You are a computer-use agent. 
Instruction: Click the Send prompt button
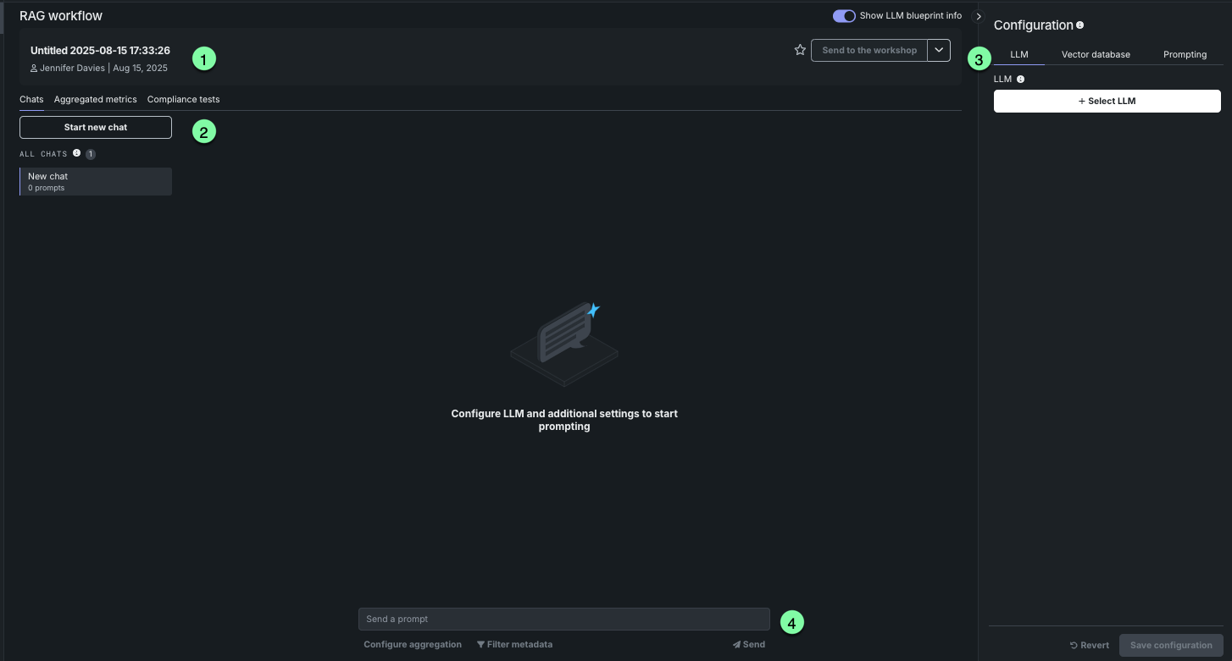coord(749,644)
